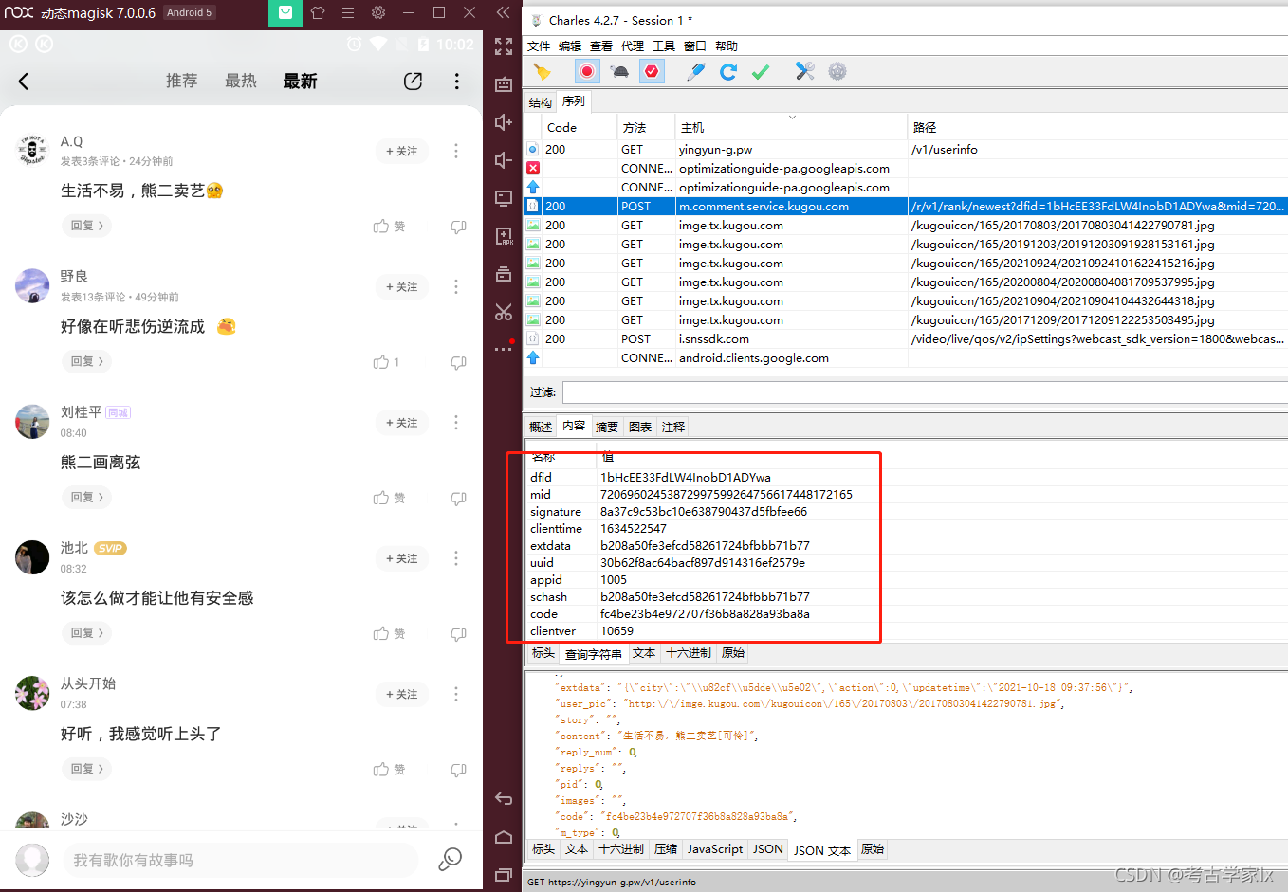
Task: Tap the share icon in the comment header
Action: click(x=413, y=82)
